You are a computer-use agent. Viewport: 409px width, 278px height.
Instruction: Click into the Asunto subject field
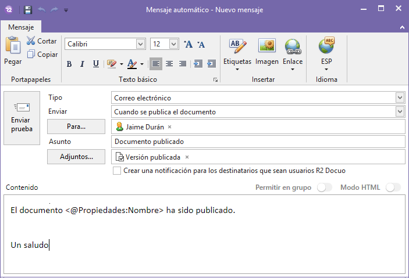click(x=258, y=142)
